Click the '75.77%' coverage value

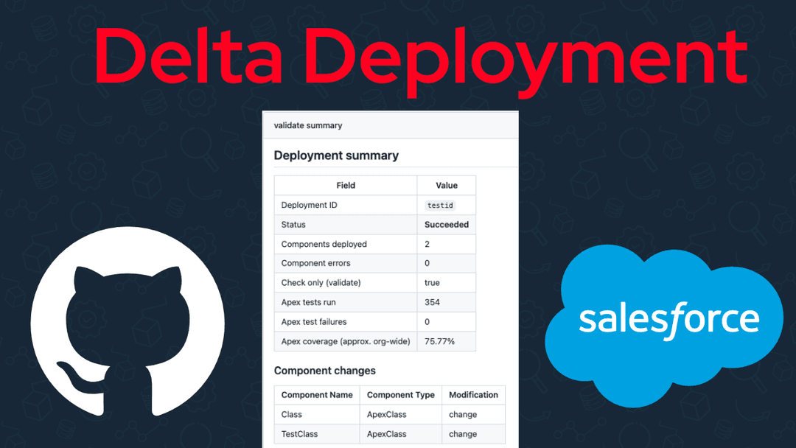(x=439, y=341)
